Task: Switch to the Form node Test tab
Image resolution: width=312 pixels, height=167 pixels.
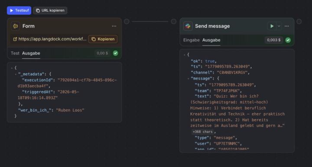Action: (x=15, y=53)
